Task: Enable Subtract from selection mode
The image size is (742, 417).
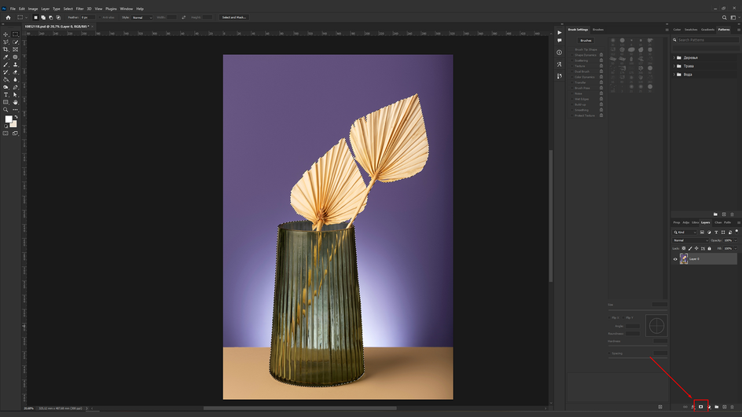Action: tap(50, 17)
